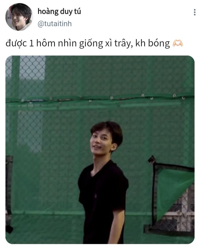Open the display name hoàng duy tú
This screenshot has height=249, width=206.
pyautogui.click(x=59, y=12)
